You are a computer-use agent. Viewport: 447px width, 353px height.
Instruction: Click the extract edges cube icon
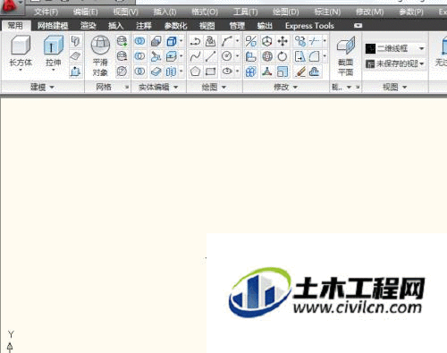[172, 41]
